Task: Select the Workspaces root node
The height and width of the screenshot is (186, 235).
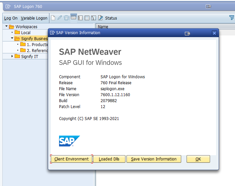Action: (x=26, y=27)
